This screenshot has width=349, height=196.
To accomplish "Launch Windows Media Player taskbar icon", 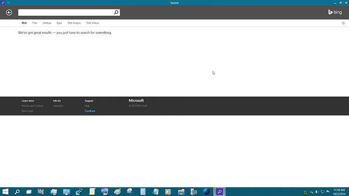I will point(168,191).
